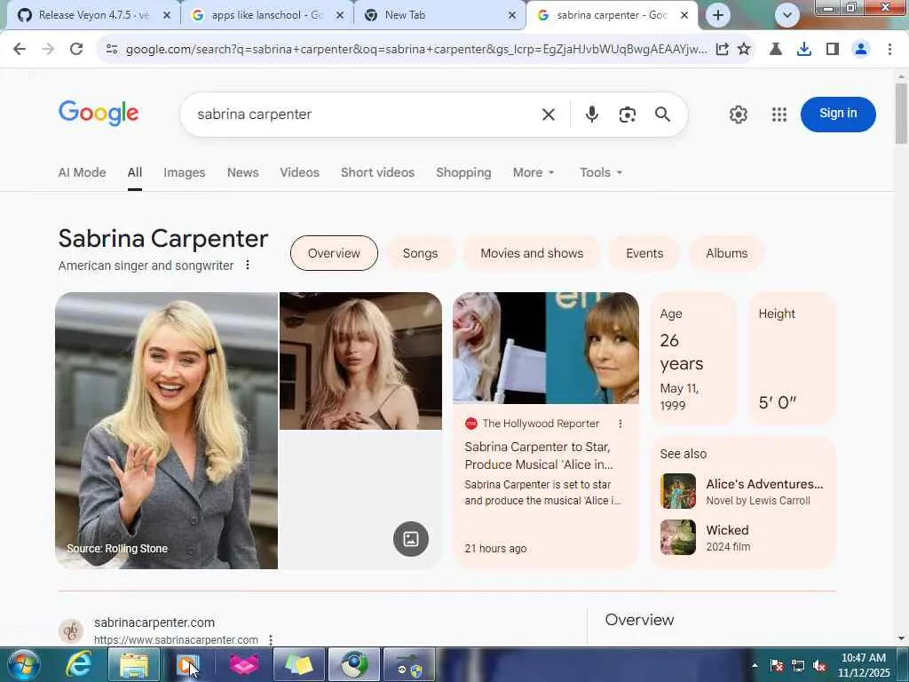
Task: Open Windows Media Player taskbar icon
Action: [x=187, y=664]
